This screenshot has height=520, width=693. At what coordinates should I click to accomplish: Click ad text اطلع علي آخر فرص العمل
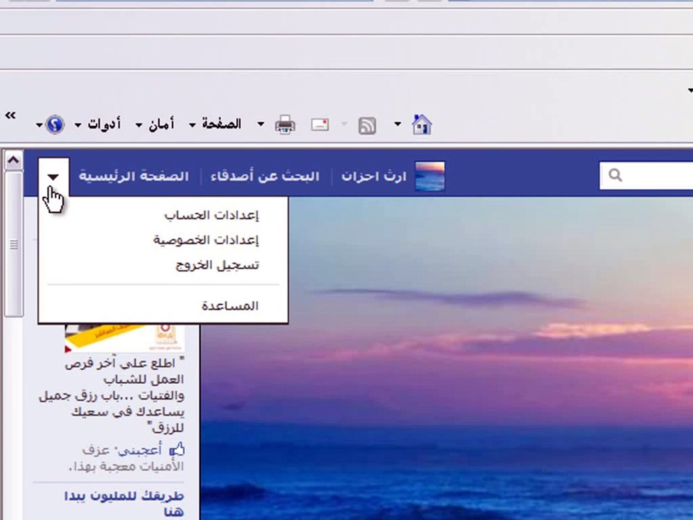[112, 395]
